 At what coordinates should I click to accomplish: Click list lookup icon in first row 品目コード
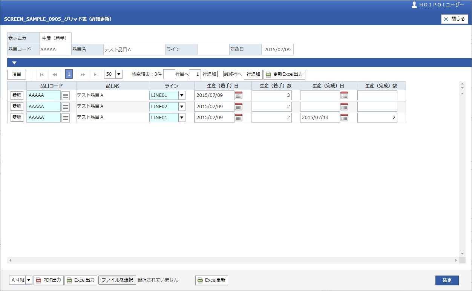click(x=66, y=96)
